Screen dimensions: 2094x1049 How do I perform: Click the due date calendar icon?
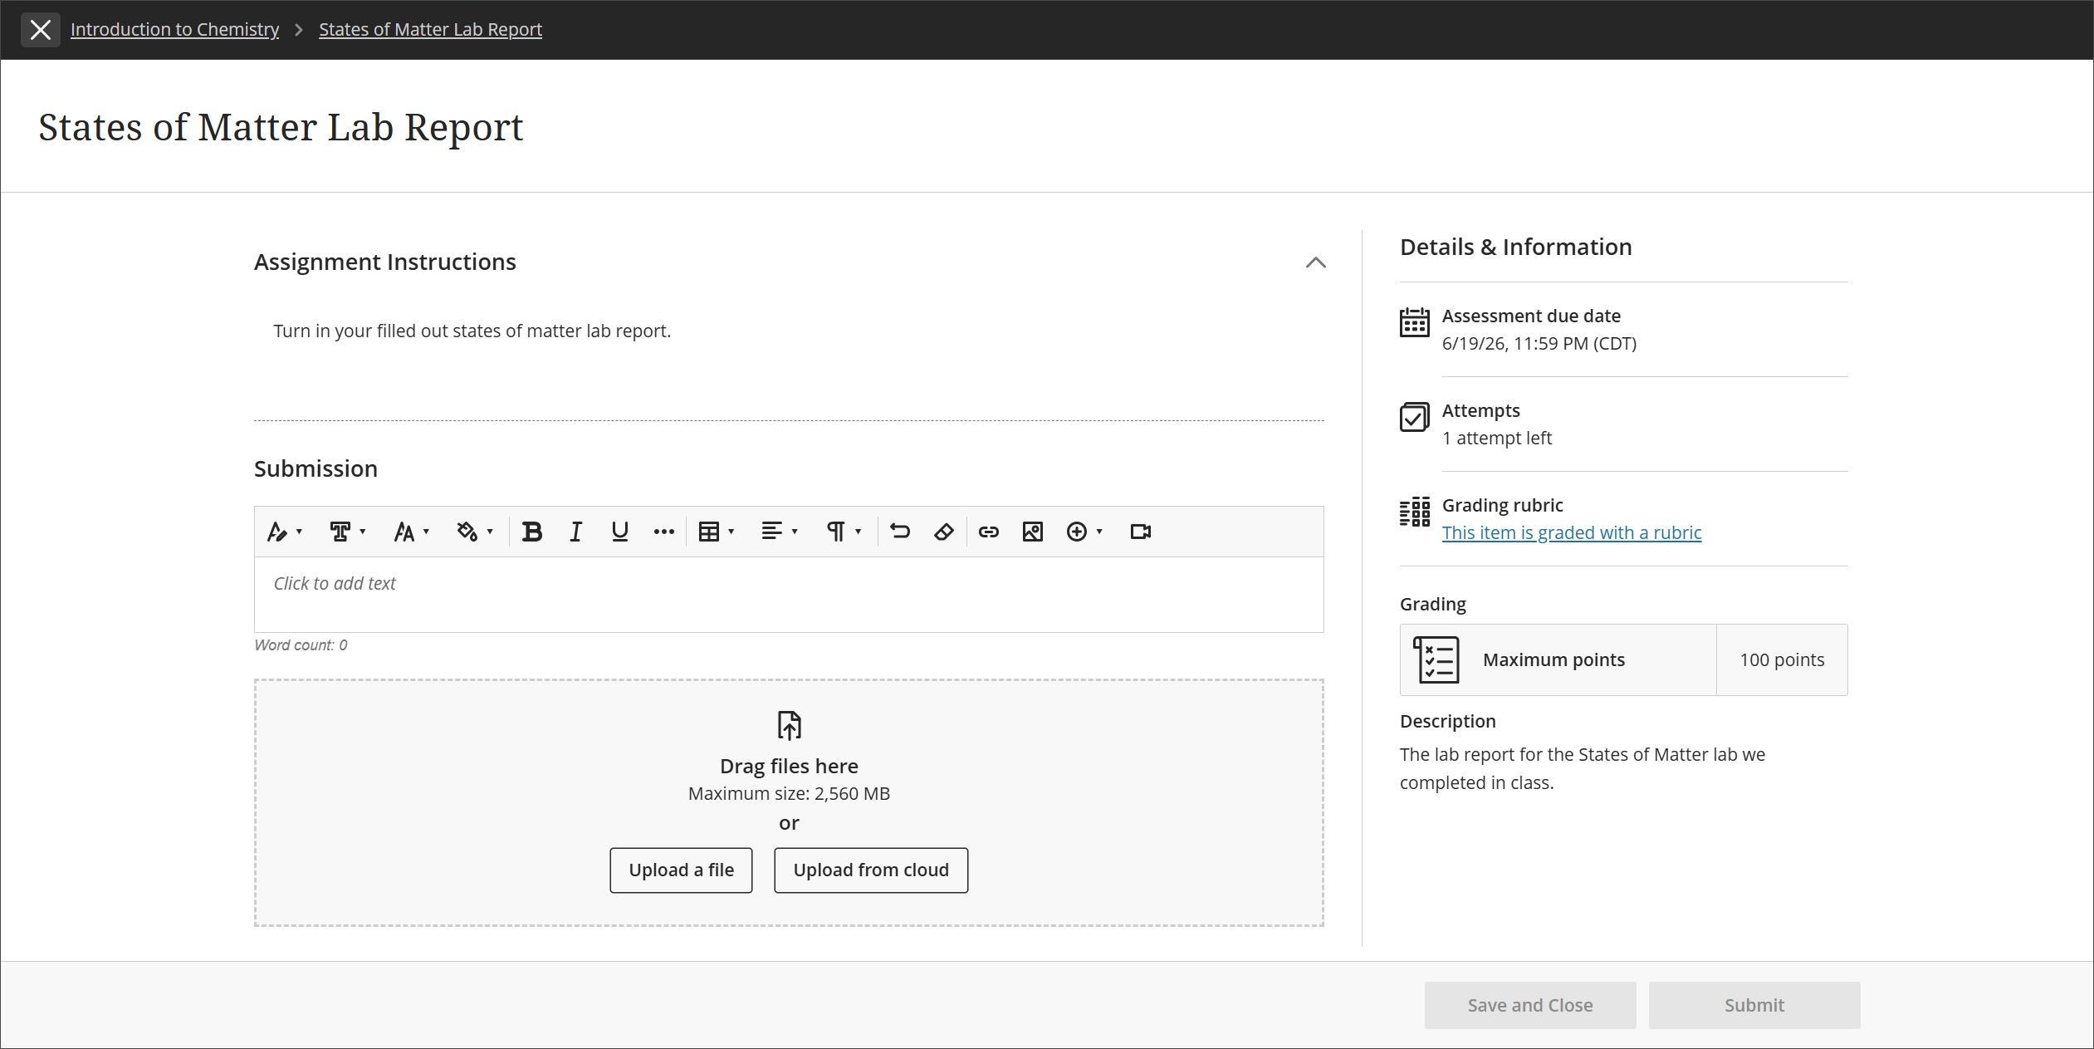[1415, 322]
